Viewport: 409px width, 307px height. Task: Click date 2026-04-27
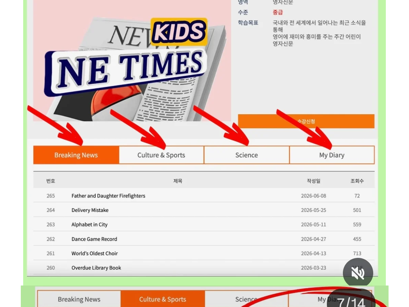pyautogui.click(x=314, y=239)
